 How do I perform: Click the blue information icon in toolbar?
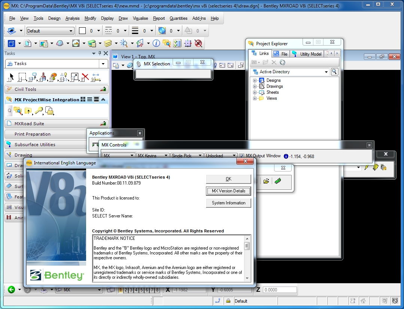(156, 43)
